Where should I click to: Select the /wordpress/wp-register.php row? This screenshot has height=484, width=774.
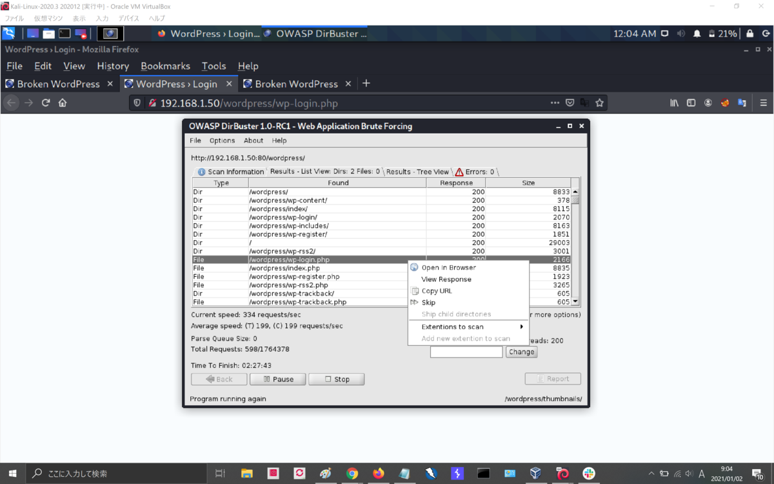click(381, 276)
